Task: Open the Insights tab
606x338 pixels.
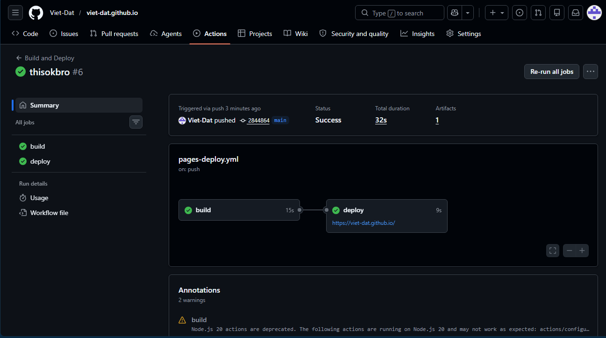Action: tap(417, 34)
